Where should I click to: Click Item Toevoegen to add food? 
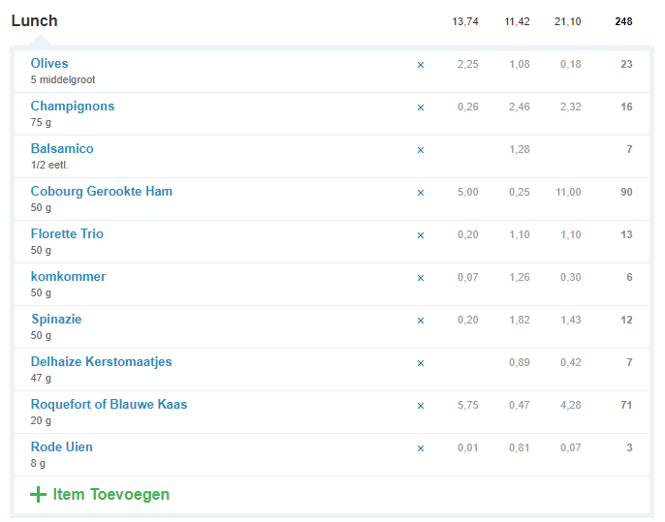pyautogui.click(x=111, y=495)
